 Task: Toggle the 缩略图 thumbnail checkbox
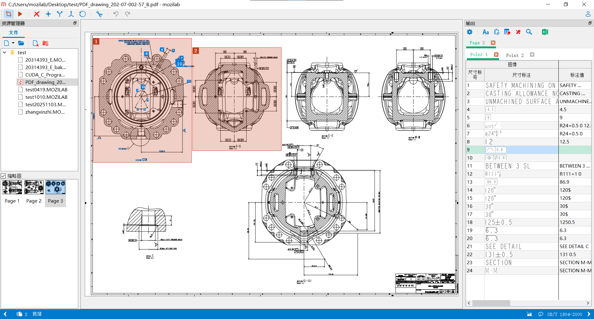[x=3, y=176]
